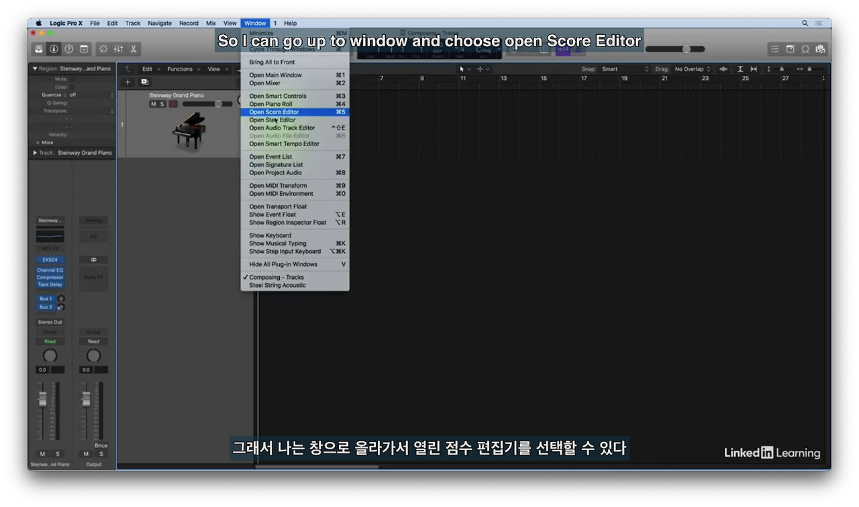
Task: Choose Open Event List menu item
Action: coord(295,157)
